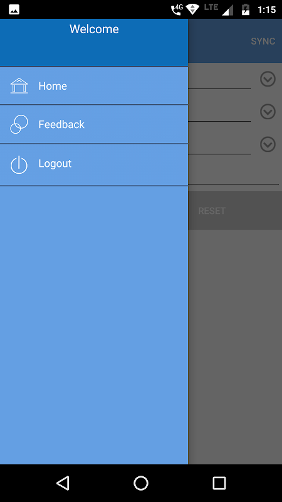The height and width of the screenshot is (502, 282).
Task: Tap the Welcome drawer header
Action: tap(94, 42)
